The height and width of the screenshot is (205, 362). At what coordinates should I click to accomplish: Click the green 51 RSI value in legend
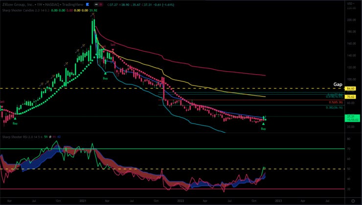click(x=45, y=137)
